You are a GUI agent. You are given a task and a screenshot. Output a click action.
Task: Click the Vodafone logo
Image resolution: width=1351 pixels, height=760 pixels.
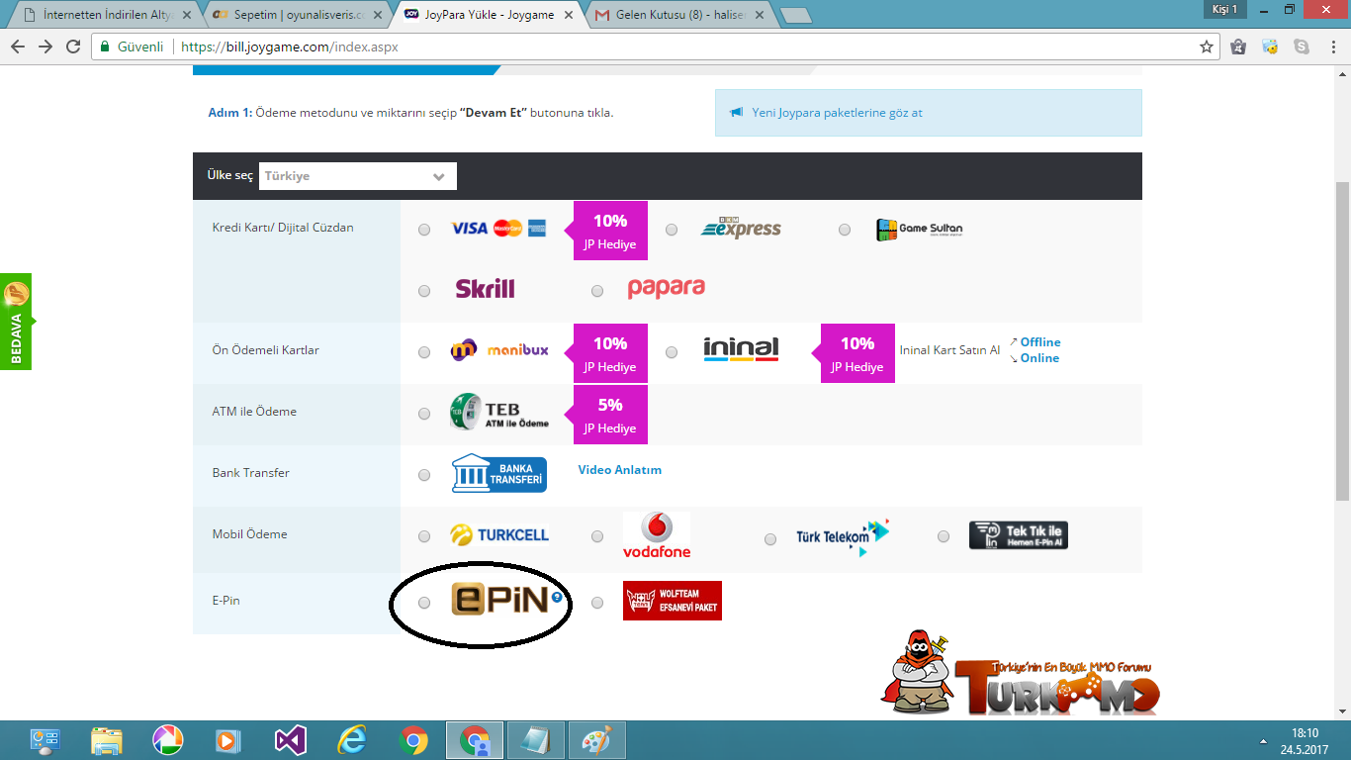(x=657, y=535)
